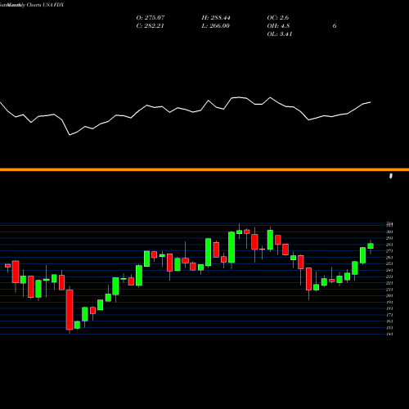Click the 181 price axis label
Viewport: 409px width, 409px height.
389,308
